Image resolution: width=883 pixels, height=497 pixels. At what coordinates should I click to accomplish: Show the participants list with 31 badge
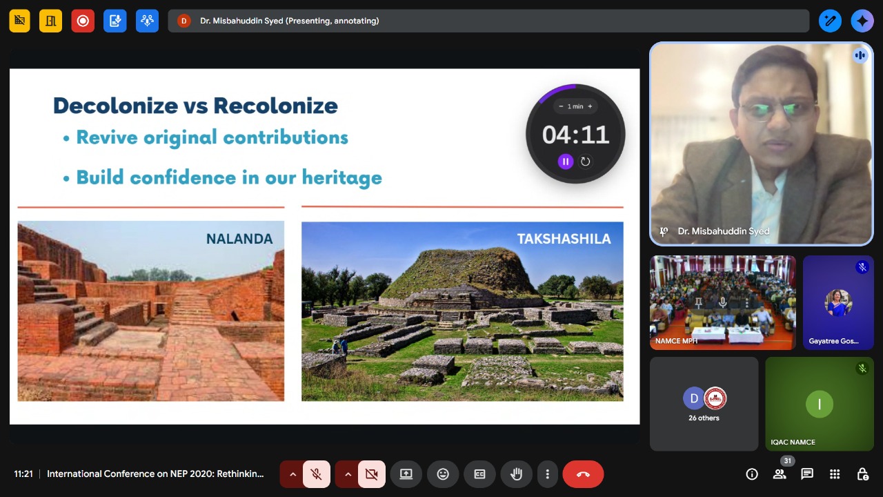780,474
